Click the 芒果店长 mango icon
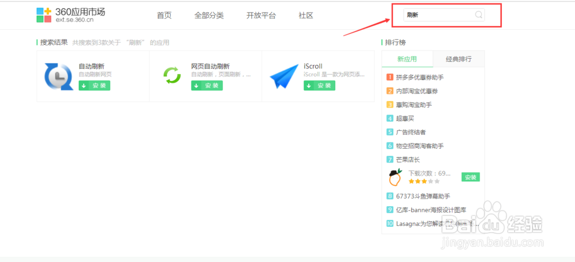Image resolution: width=575 pixels, height=262 pixels. click(x=396, y=178)
